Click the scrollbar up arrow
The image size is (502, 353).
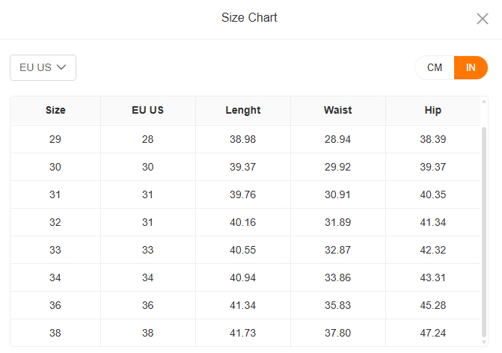point(484,102)
